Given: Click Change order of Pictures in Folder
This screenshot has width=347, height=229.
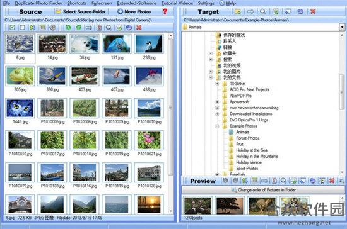Looking at the screenshot, I should (x=263, y=190).
